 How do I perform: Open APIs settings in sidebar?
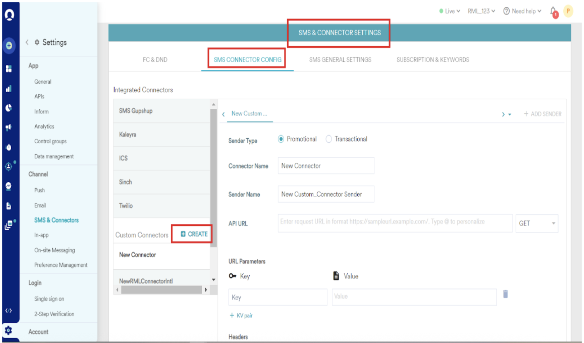point(39,97)
